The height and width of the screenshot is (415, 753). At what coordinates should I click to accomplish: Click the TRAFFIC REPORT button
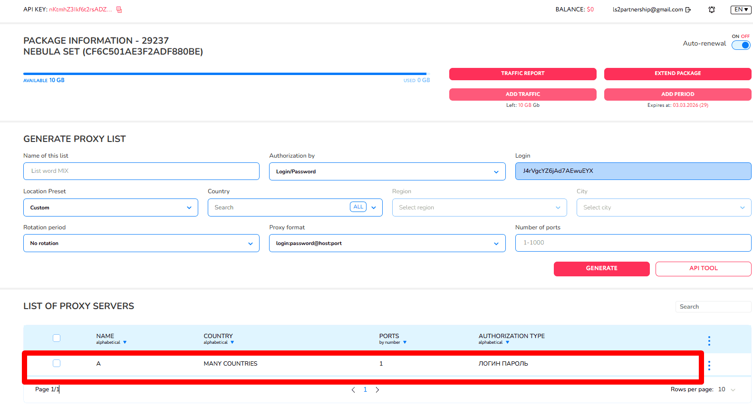523,74
